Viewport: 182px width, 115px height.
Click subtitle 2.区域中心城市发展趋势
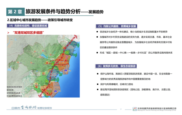pos(24,20)
